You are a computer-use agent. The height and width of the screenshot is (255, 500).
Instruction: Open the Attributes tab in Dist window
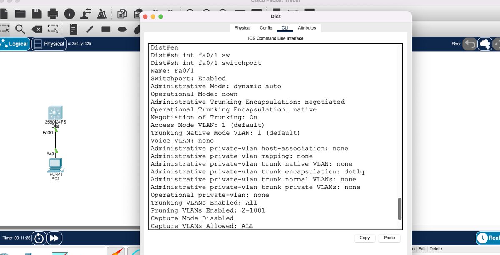307,28
